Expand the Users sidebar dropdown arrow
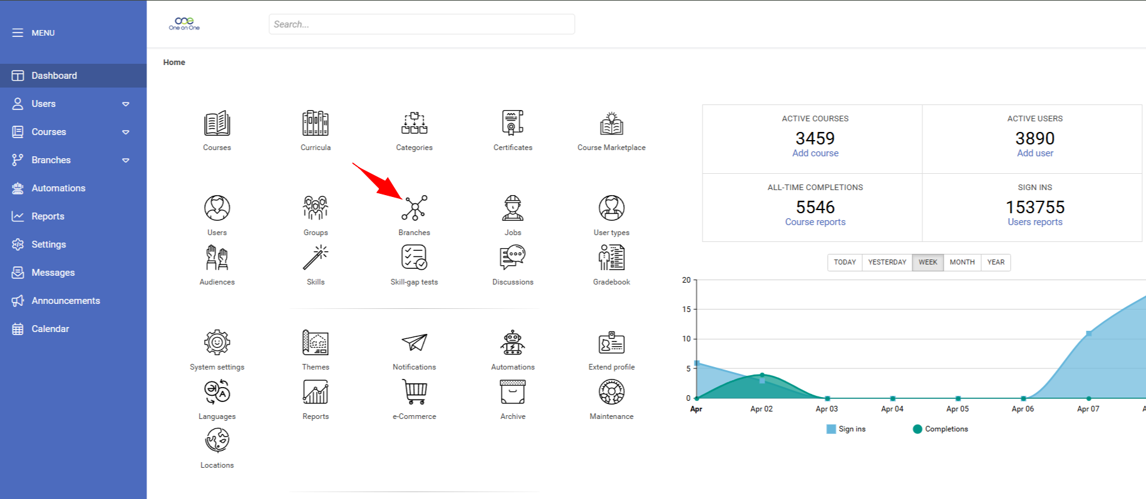 125,104
